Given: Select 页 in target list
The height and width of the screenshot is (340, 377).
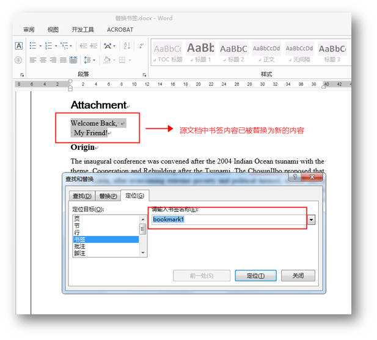Looking at the screenshot, I should (x=106, y=219).
